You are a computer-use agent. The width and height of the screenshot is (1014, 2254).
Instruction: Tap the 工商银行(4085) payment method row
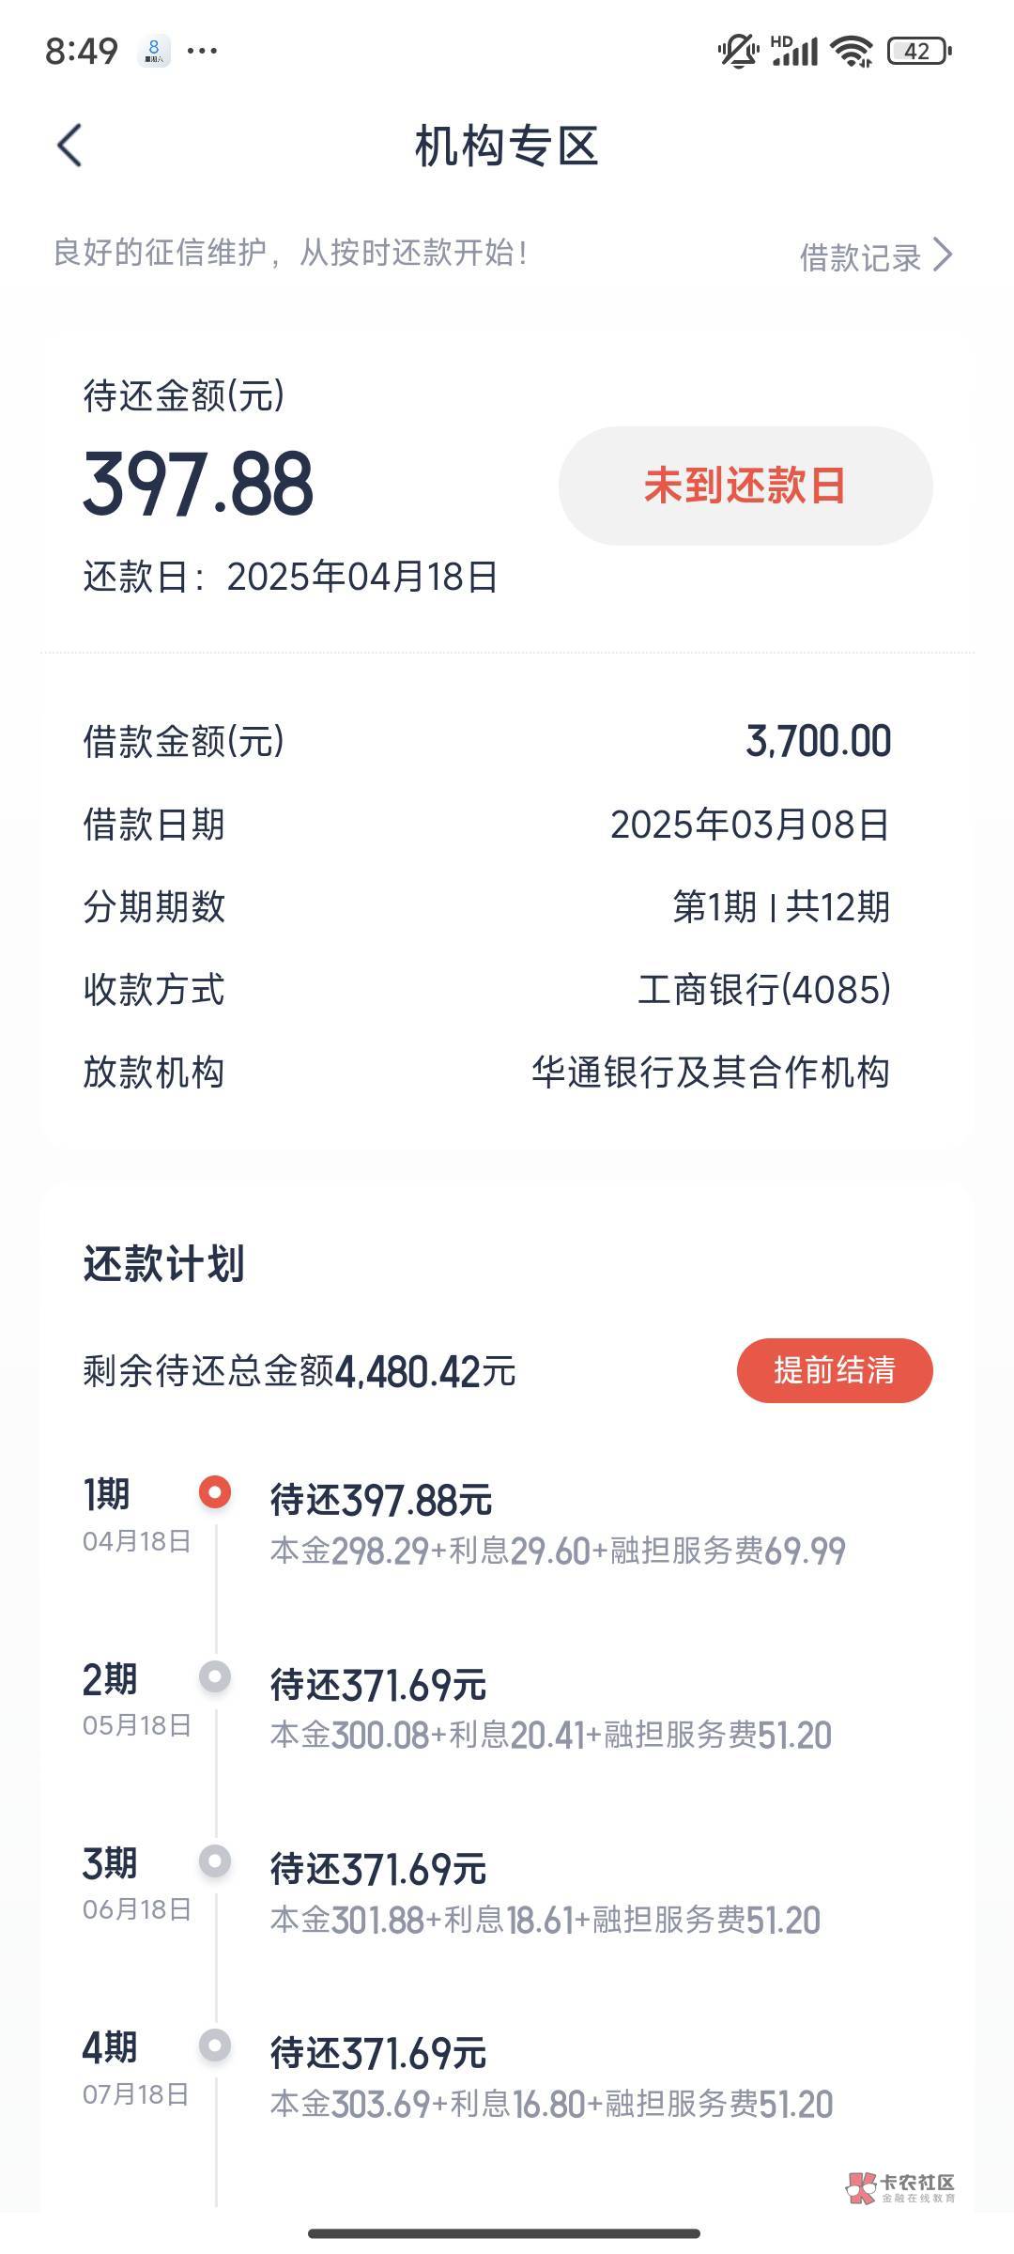[764, 990]
